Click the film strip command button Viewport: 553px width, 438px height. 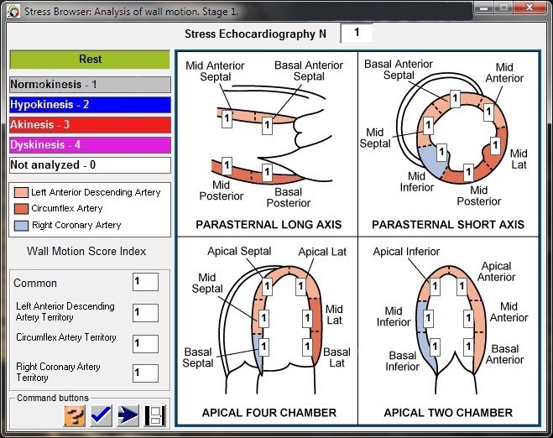155,415
